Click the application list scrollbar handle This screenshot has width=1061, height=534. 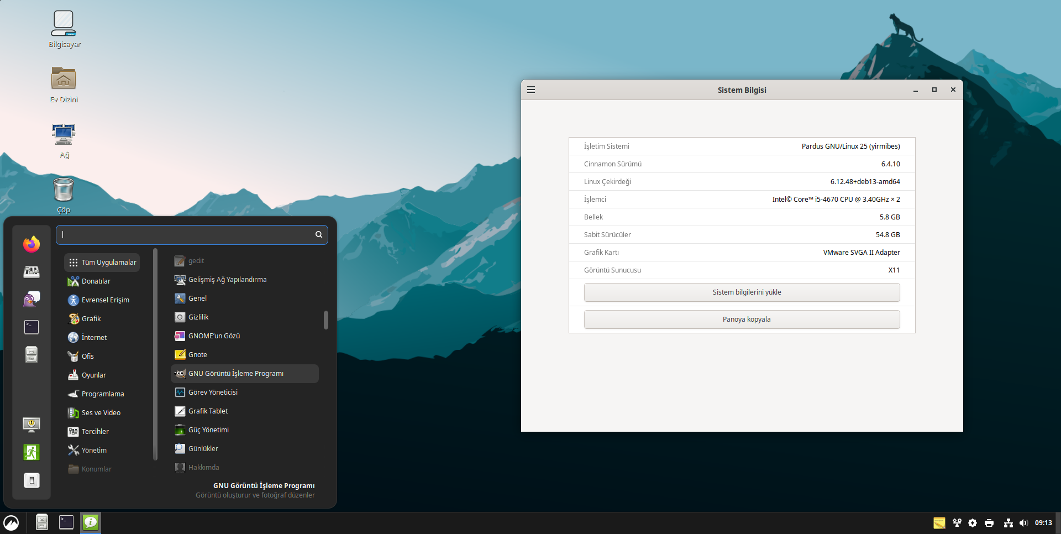click(x=326, y=320)
